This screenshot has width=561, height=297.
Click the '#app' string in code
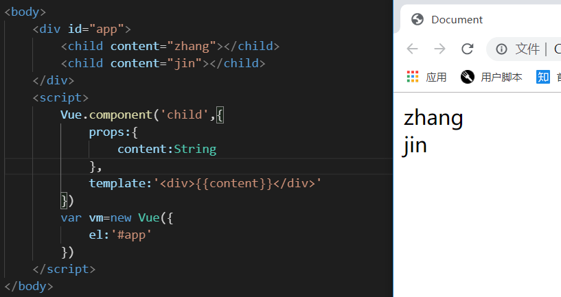[x=131, y=235]
